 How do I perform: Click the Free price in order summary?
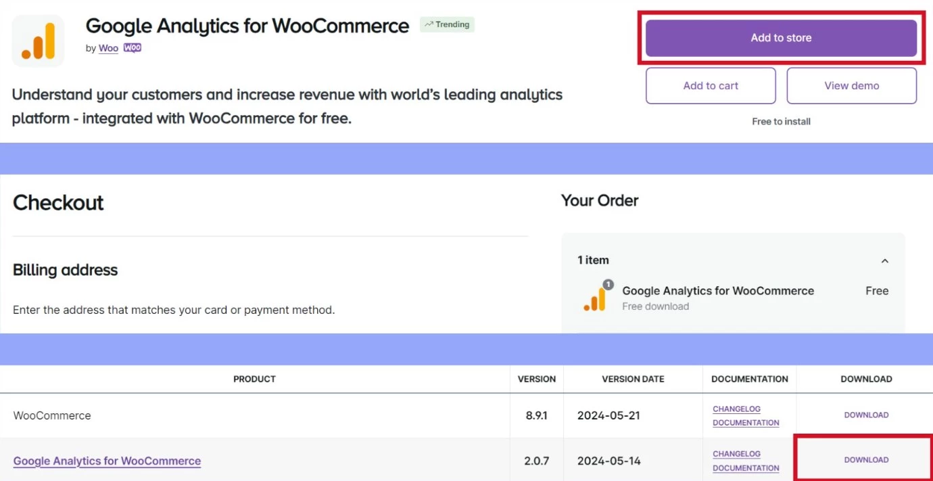[877, 291]
